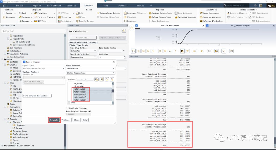This screenshot has width=276, height=150.
Task: Open the Report Type dropdown
Action: [x=44, y=68]
